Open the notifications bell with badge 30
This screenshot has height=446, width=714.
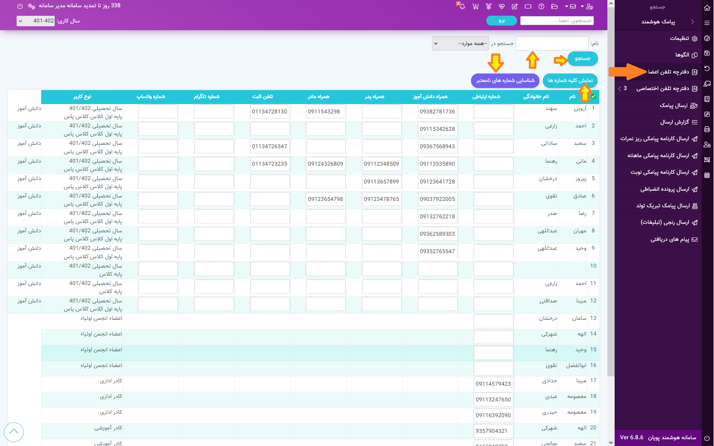(462, 6)
